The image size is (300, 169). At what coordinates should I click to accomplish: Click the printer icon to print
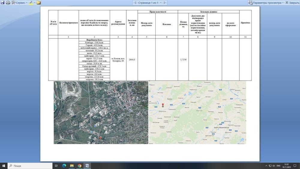click(8, 2)
